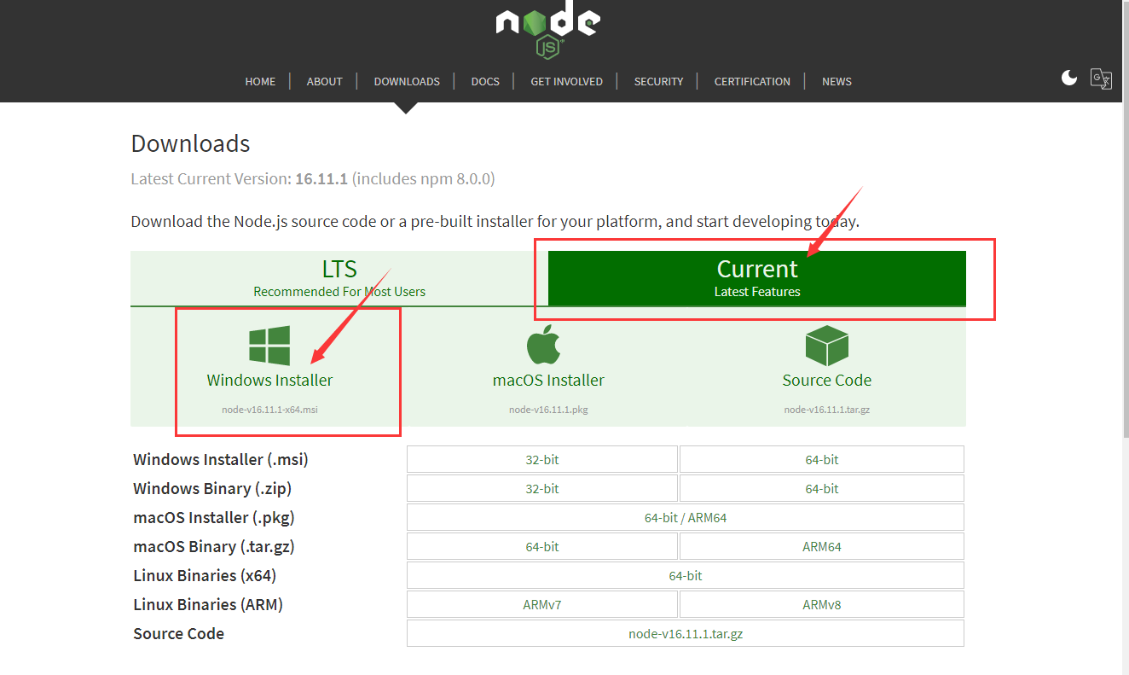
Task: Download Linux Binaries ARMv7
Action: click(542, 604)
